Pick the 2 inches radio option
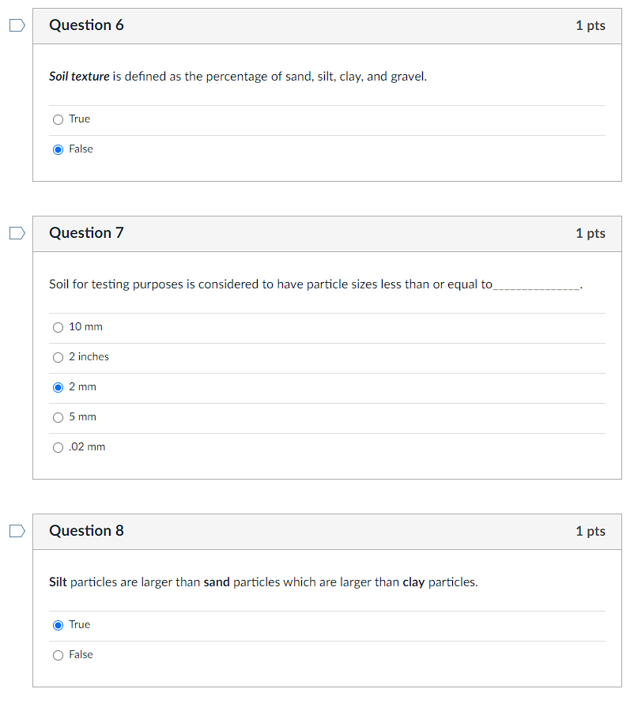The width and height of the screenshot is (634, 704). pyautogui.click(x=58, y=357)
